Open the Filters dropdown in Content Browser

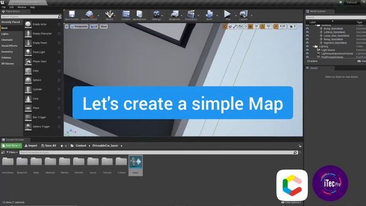[12, 152]
